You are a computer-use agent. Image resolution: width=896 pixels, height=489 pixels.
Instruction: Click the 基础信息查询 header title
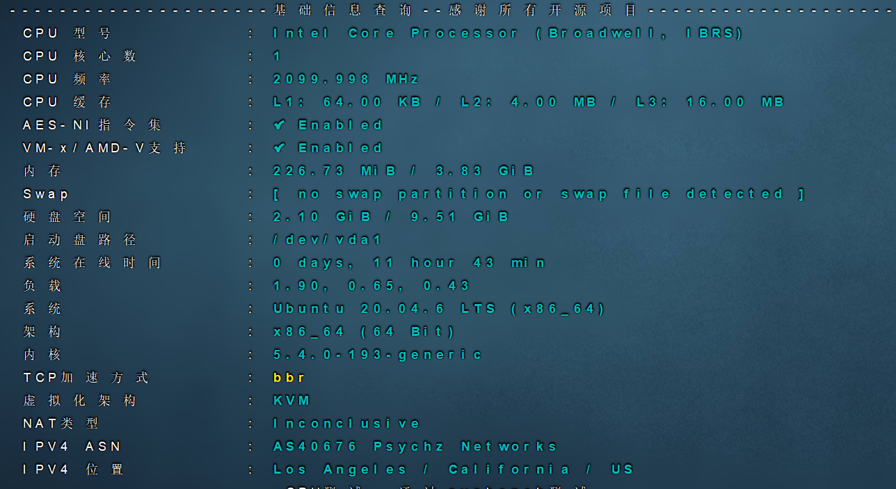[x=343, y=10]
